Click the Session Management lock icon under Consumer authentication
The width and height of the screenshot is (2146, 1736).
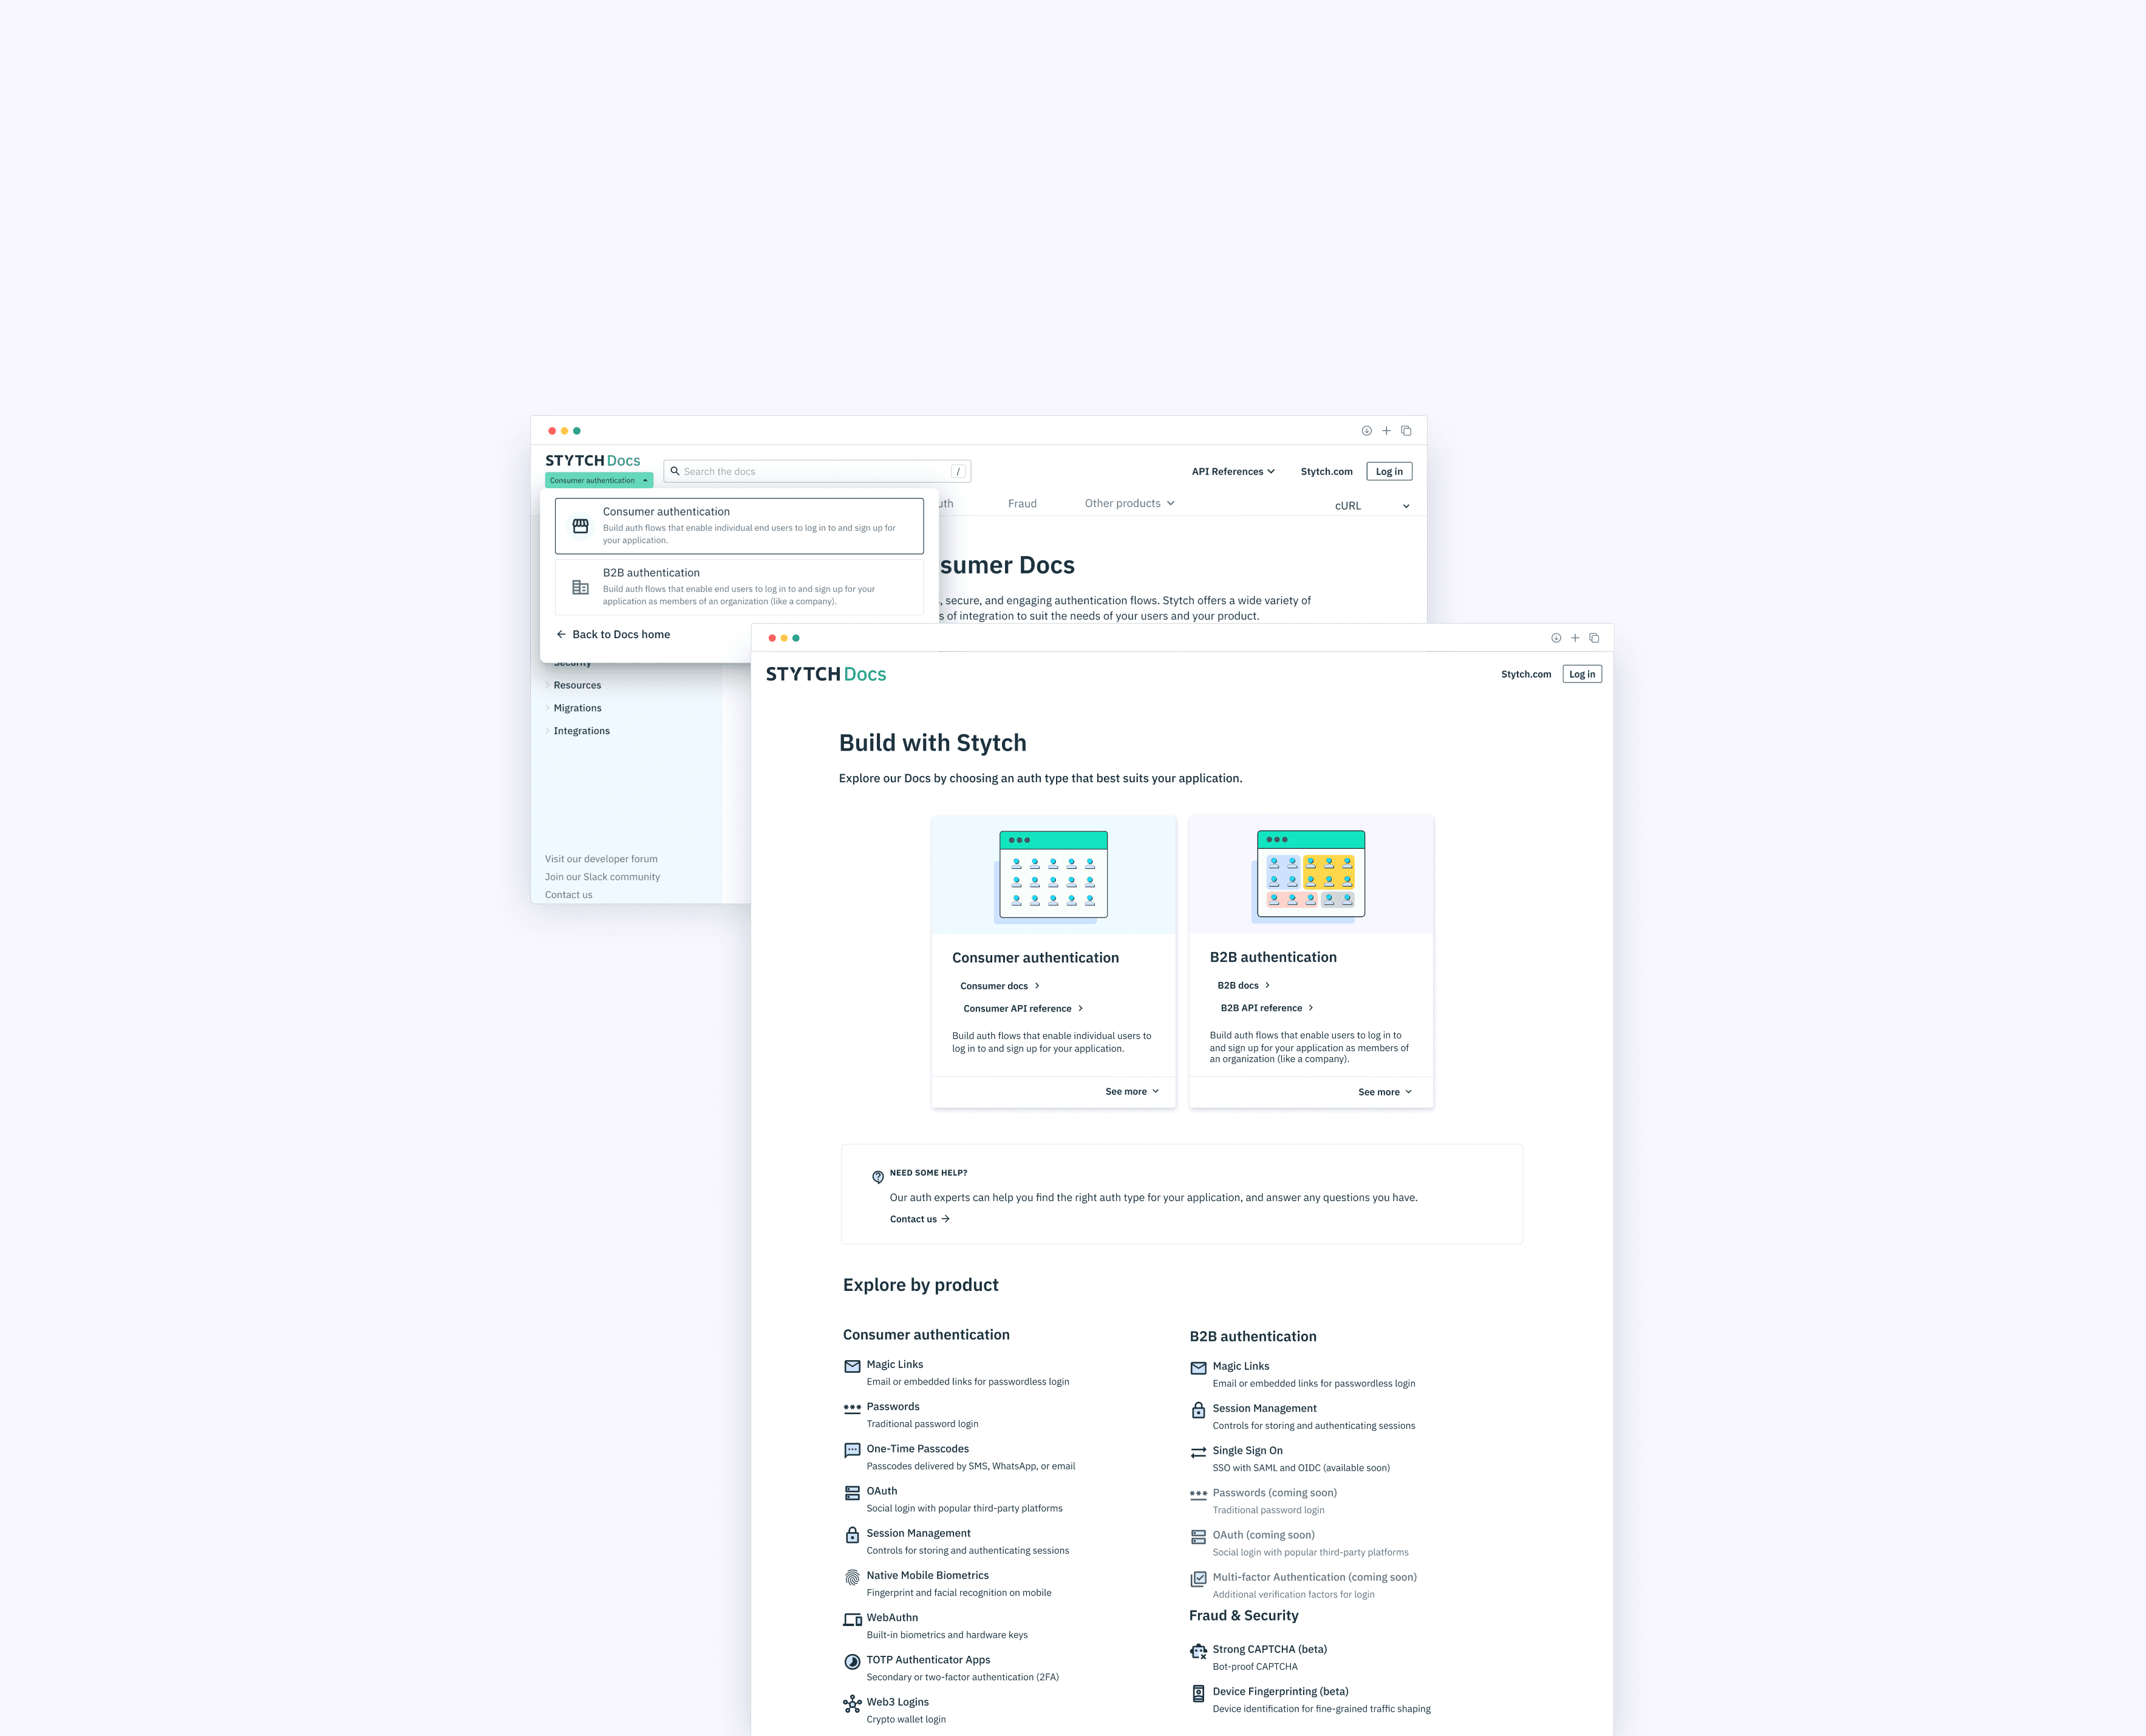pyautogui.click(x=852, y=1535)
